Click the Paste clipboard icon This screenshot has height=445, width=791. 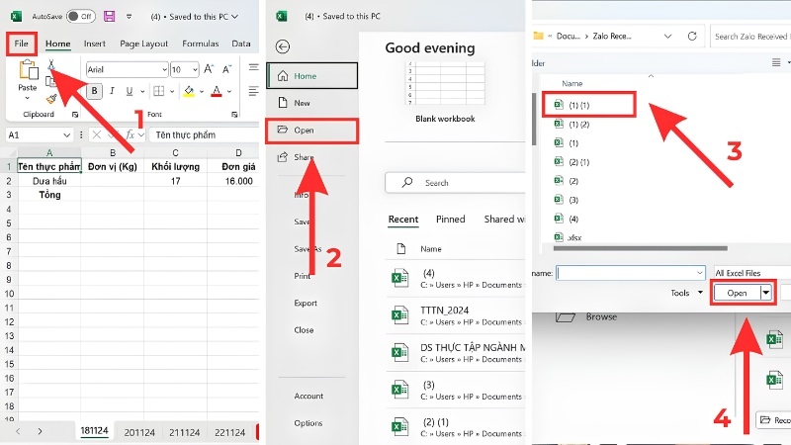tap(28, 69)
